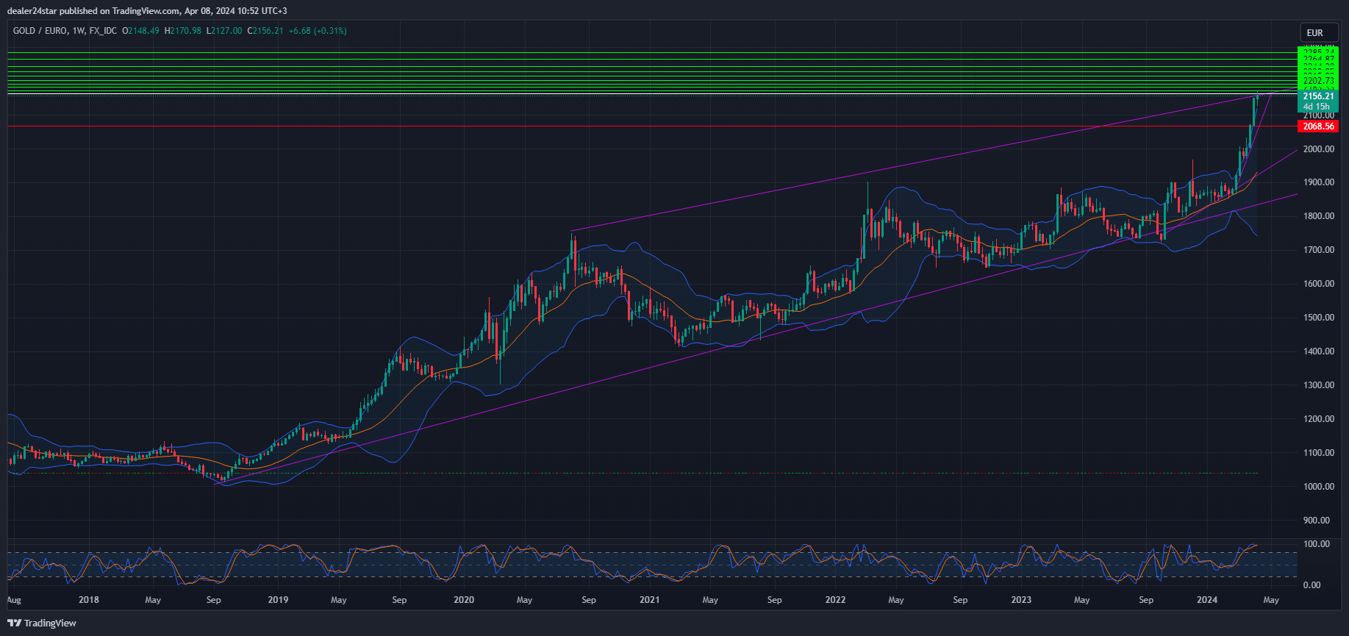Select the GOLD / EURO symbol title
The width and height of the screenshot is (1349, 636).
(x=39, y=31)
